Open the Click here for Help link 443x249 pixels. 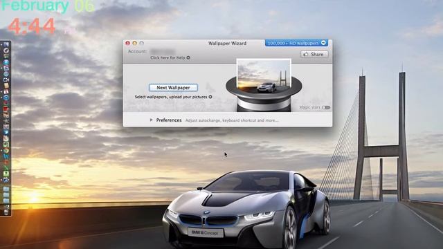point(170,57)
